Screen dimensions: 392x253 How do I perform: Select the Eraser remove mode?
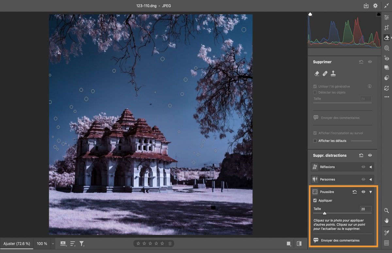[x=317, y=73]
